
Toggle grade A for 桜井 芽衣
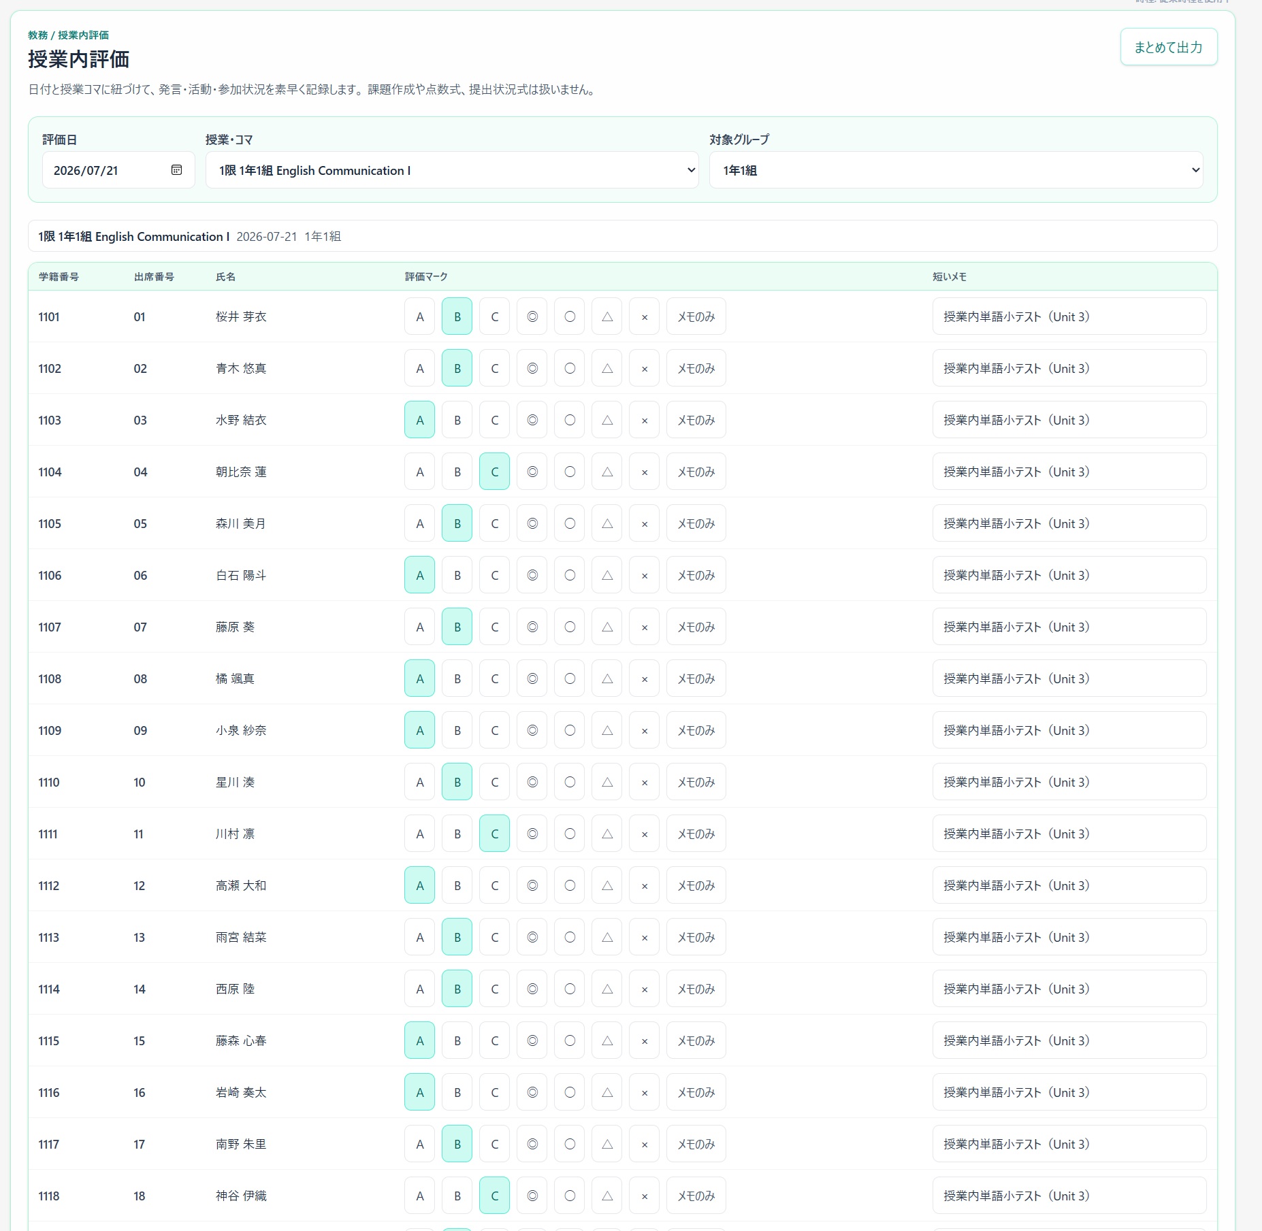[x=420, y=316]
